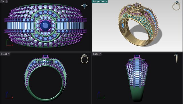This screenshot has height=104, width=183.
Task: Expand the Front viewport dropdown arrow
Action: (9, 54)
